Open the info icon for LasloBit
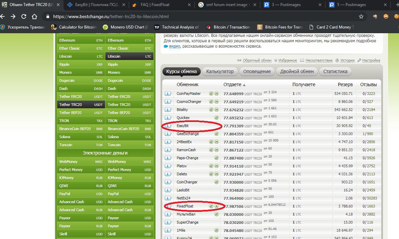This screenshot has width=399, height=239. click(168, 190)
